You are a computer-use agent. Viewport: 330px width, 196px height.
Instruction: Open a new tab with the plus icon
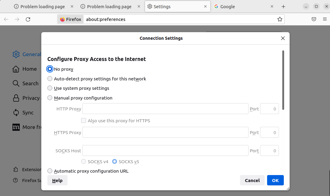coord(283,7)
